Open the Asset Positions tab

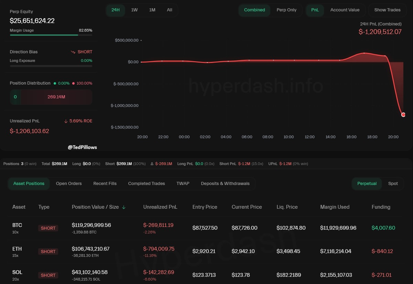(29, 184)
